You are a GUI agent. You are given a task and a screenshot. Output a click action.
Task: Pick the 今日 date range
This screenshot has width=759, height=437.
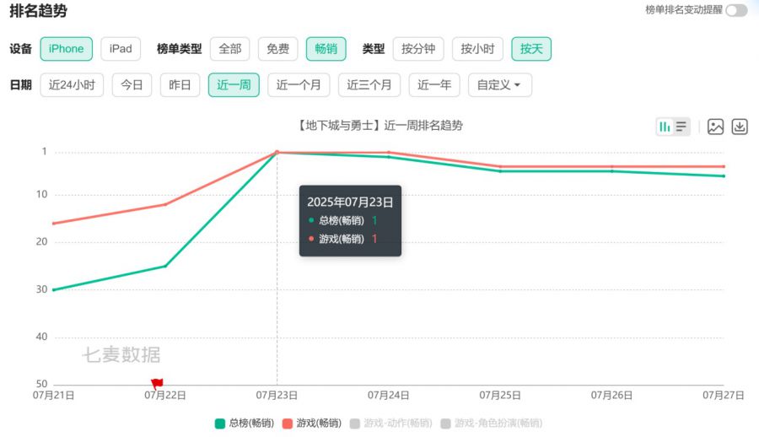point(132,85)
